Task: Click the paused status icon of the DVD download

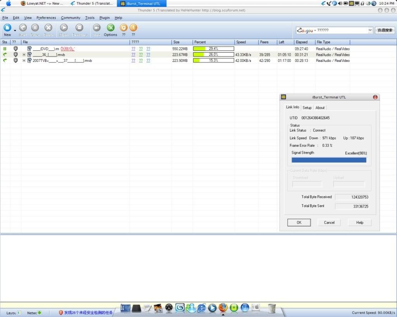Action: click(x=5, y=49)
